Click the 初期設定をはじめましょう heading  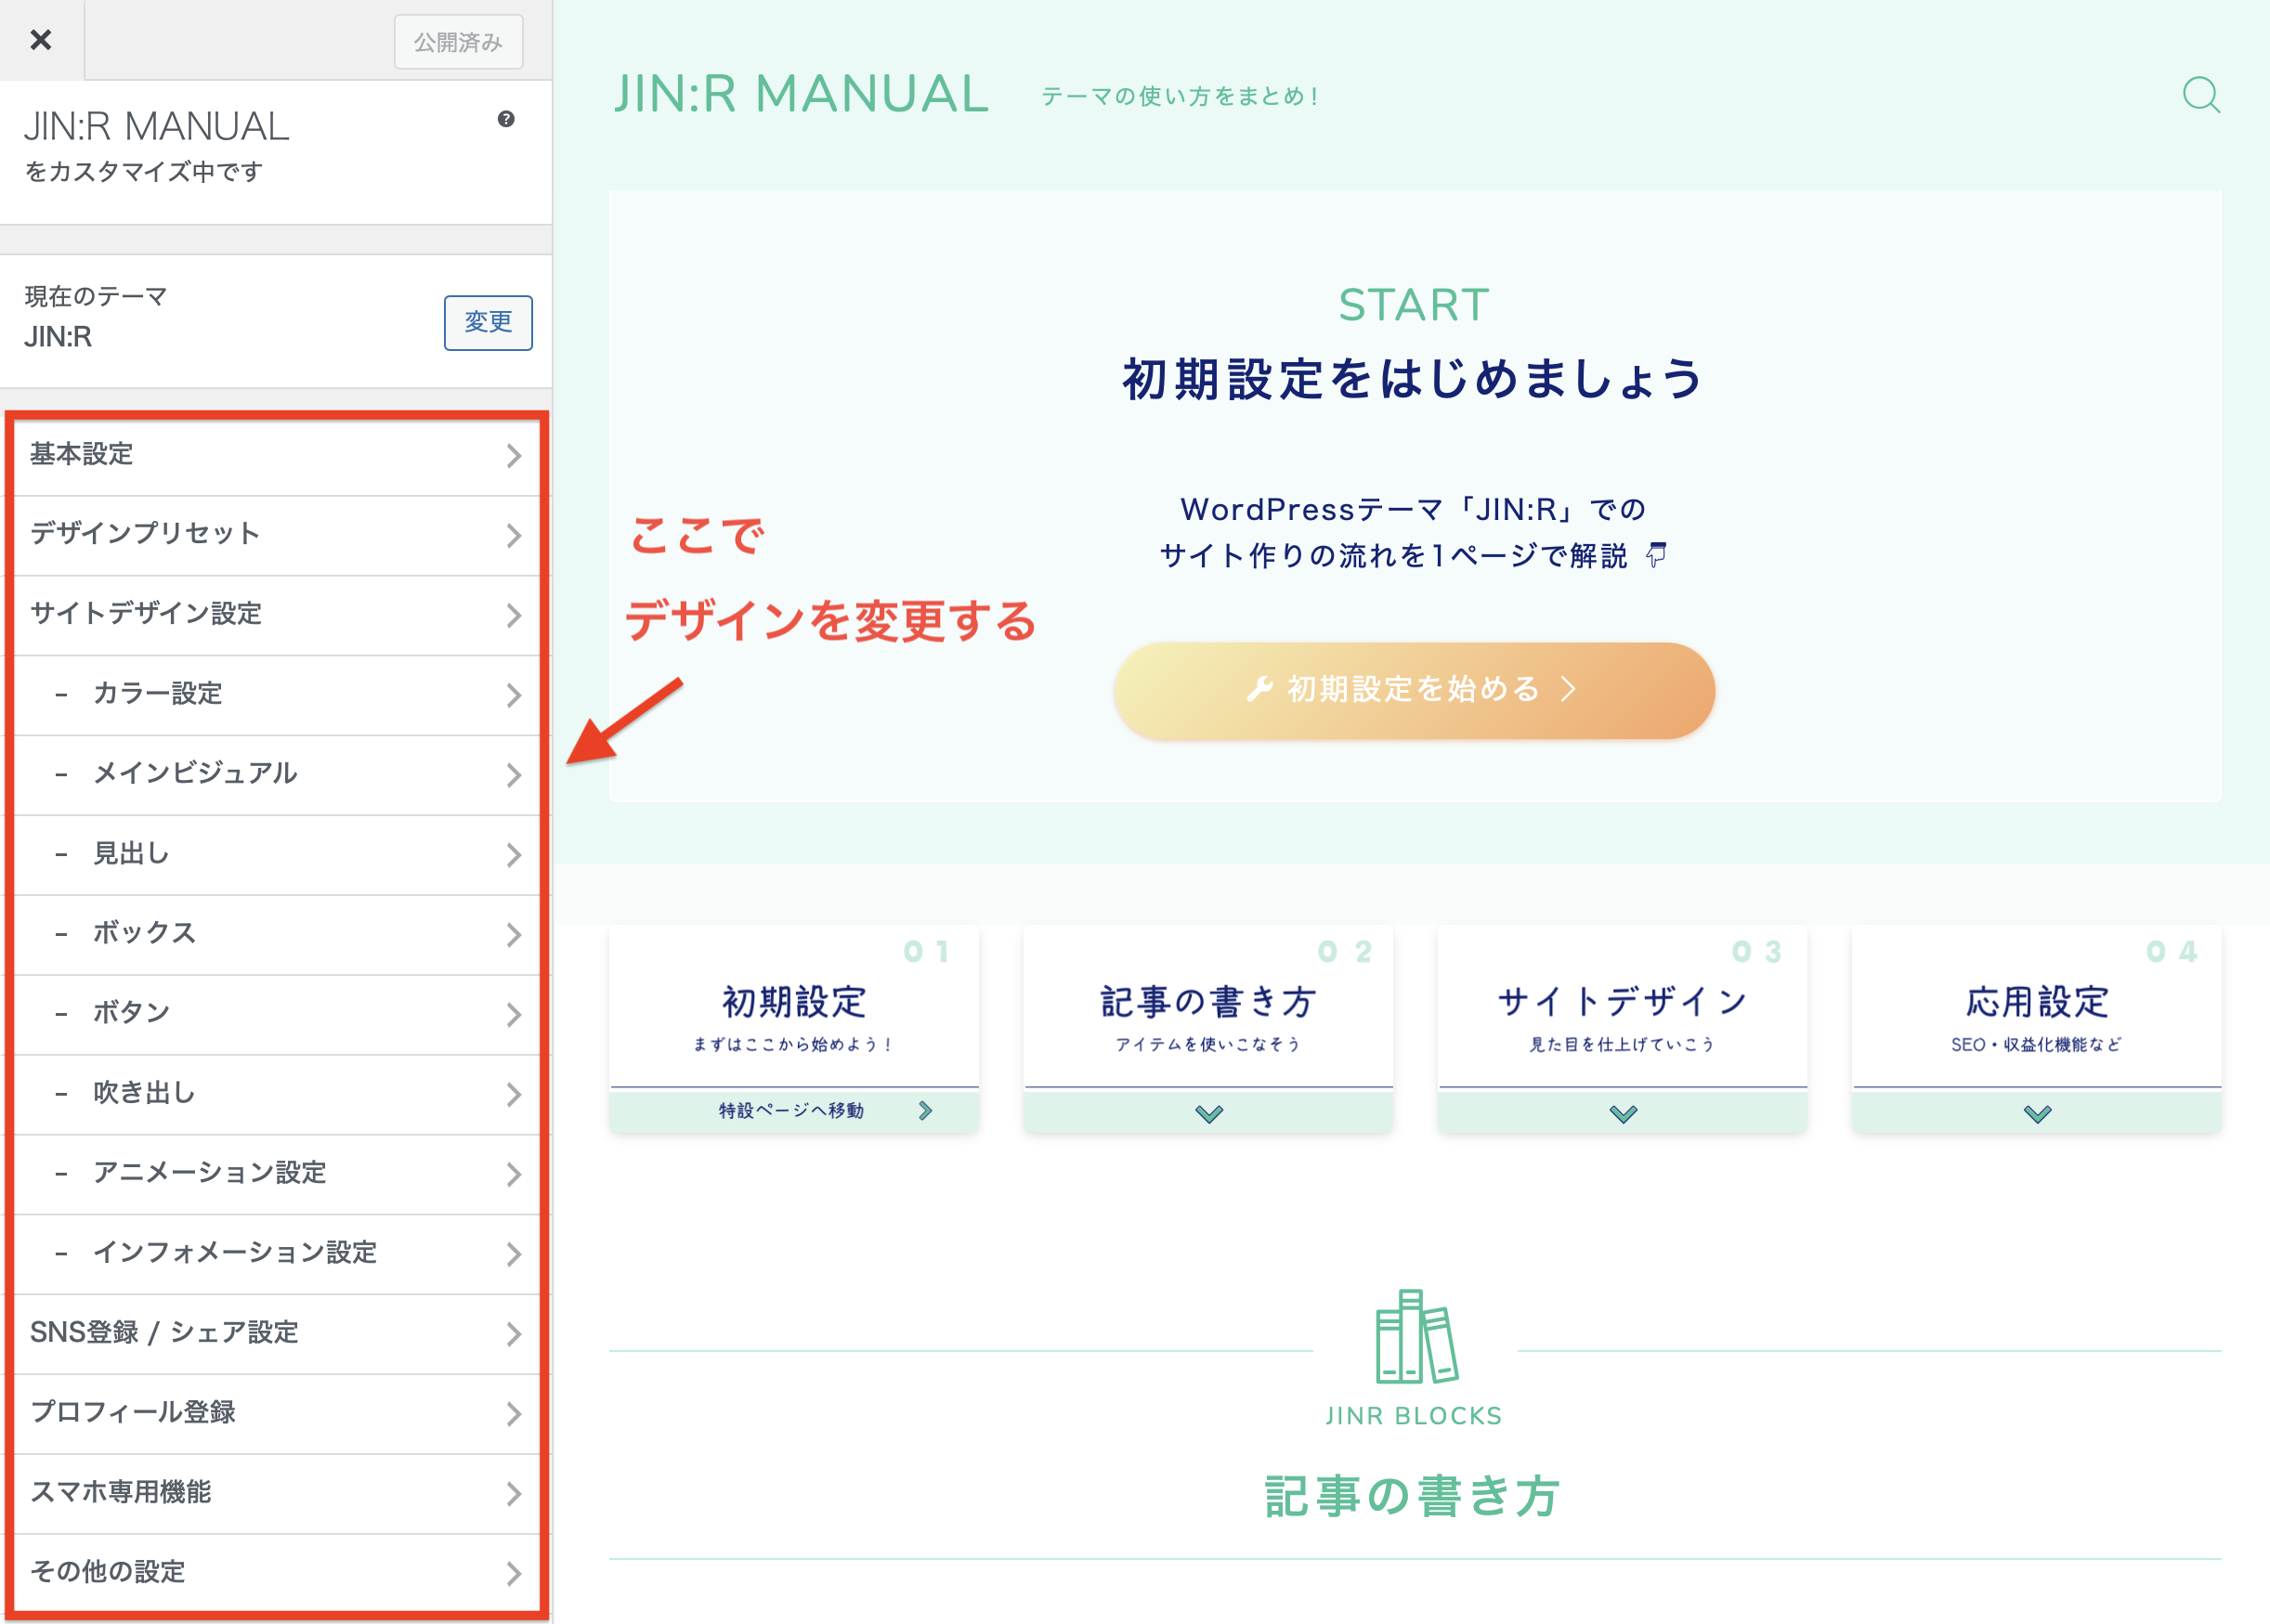click(1414, 379)
